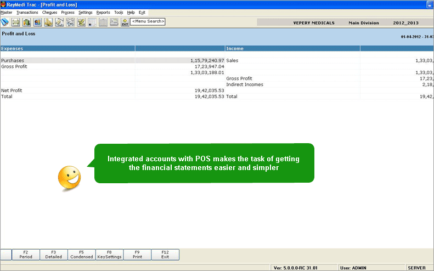Click Gross Profit under Income column
The width and height of the screenshot is (434, 271).
tap(239, 78)
